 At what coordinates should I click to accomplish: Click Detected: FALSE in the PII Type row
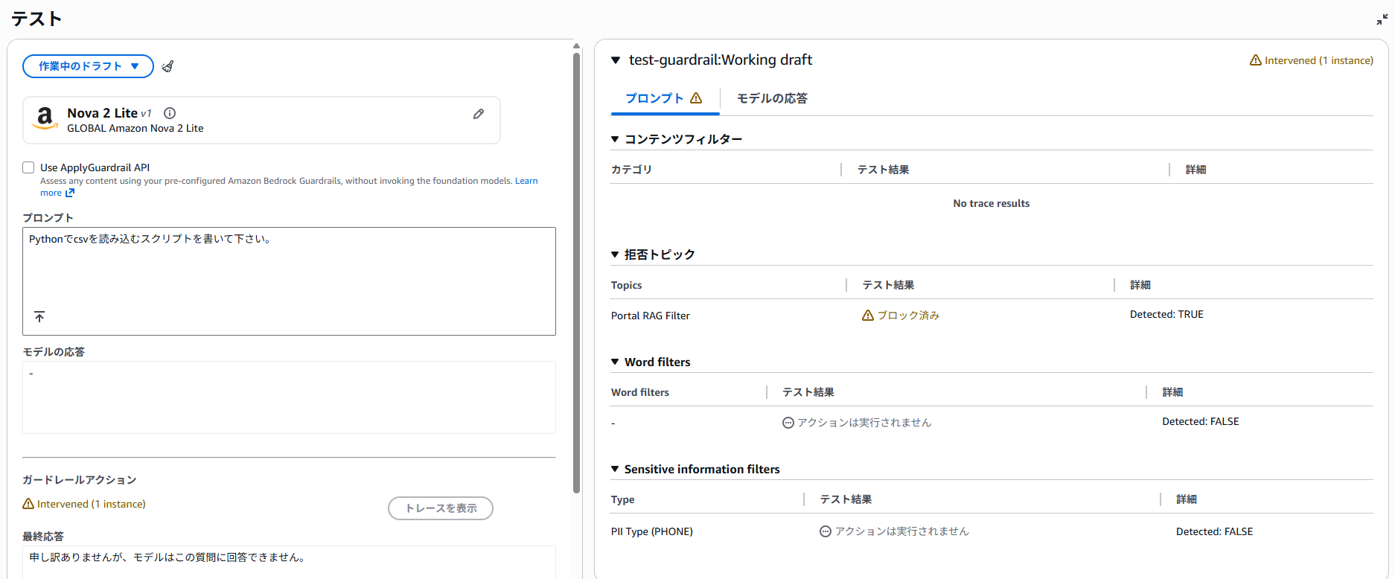click(1215, 531)
